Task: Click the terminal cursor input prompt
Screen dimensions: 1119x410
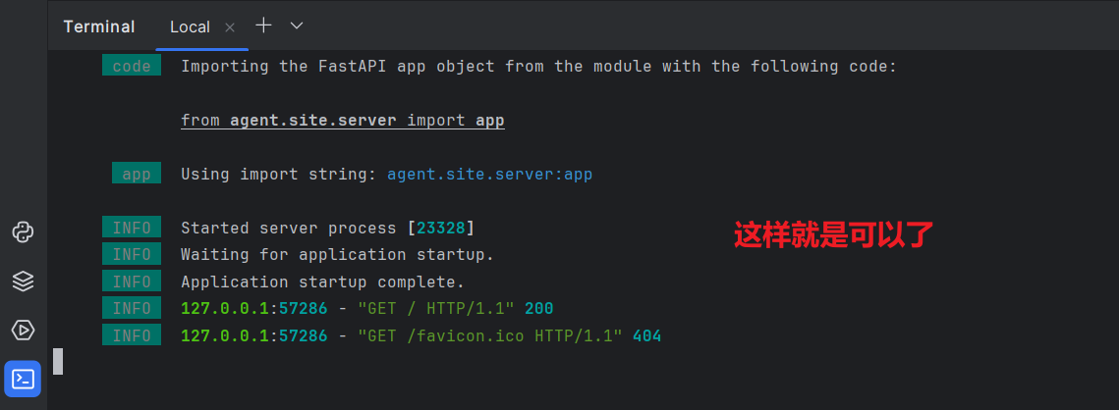Action: pos(58,361)
